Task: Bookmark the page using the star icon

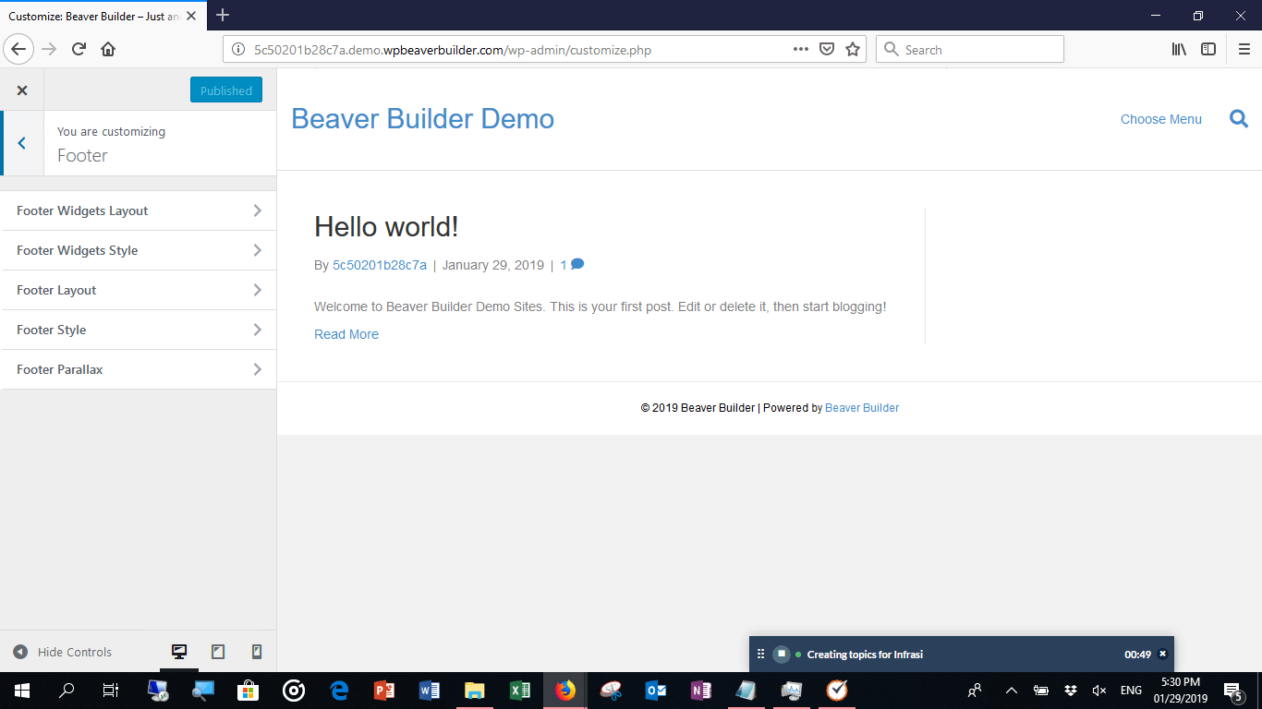Action: [x=852, y=49]
